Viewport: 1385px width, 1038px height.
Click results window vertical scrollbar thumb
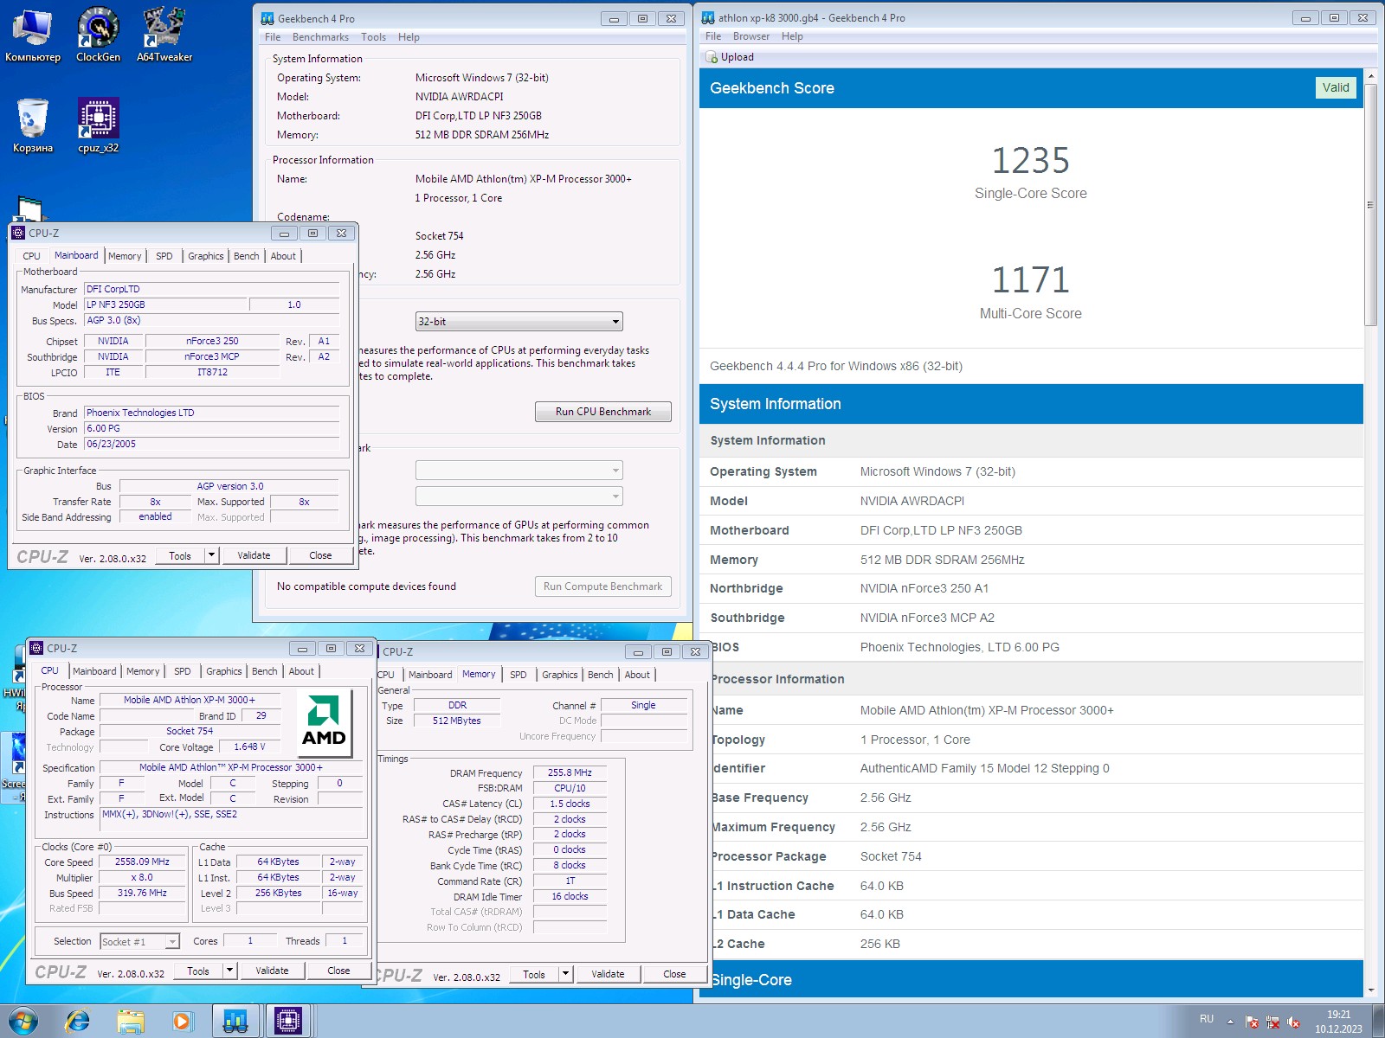(x=1370, y=205)
